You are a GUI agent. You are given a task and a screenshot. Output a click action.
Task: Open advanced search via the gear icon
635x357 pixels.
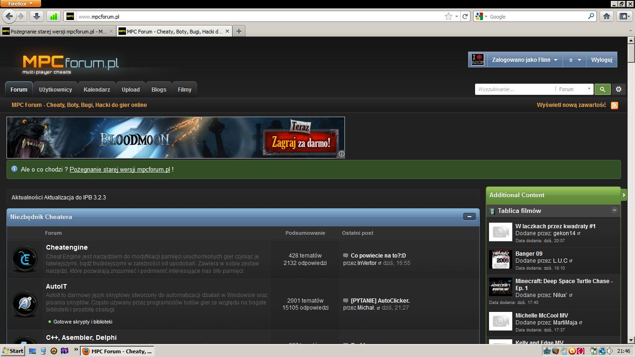click(x=618, y=89)
